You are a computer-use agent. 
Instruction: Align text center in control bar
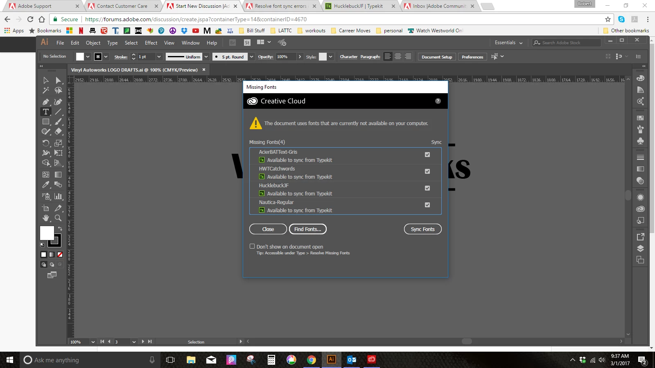398,57
